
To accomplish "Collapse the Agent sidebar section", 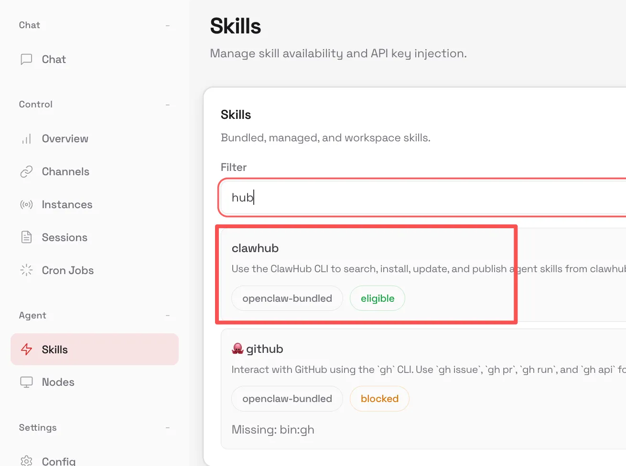I will coord(168,316).
